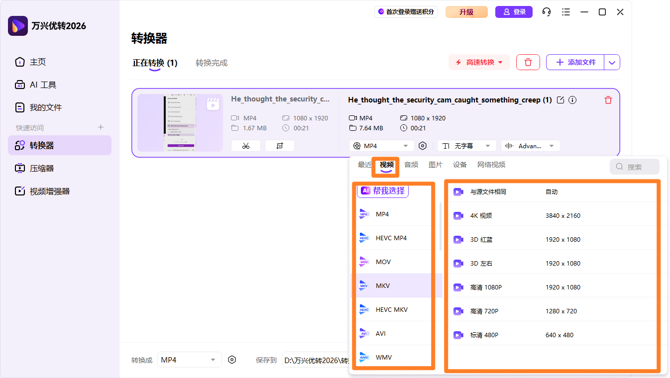Go to 主页 from the sidebar
Screen dimensions: 670x378
coord(36,62)
